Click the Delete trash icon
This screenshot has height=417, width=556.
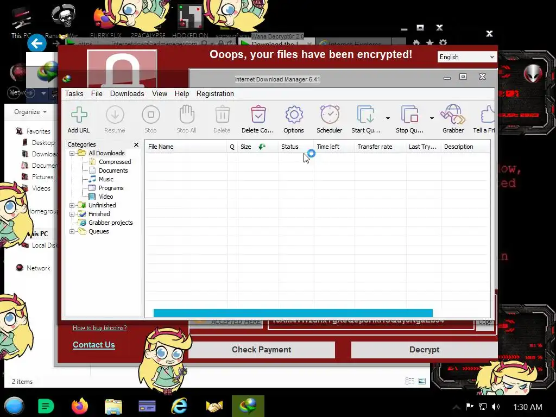[x=222, y=115]
